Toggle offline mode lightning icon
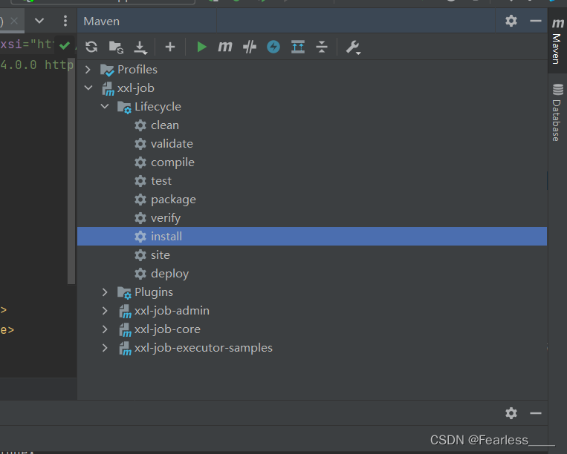The height and width of the screenshot is (454, 567). pyautogui.click(x=273, y=47)
